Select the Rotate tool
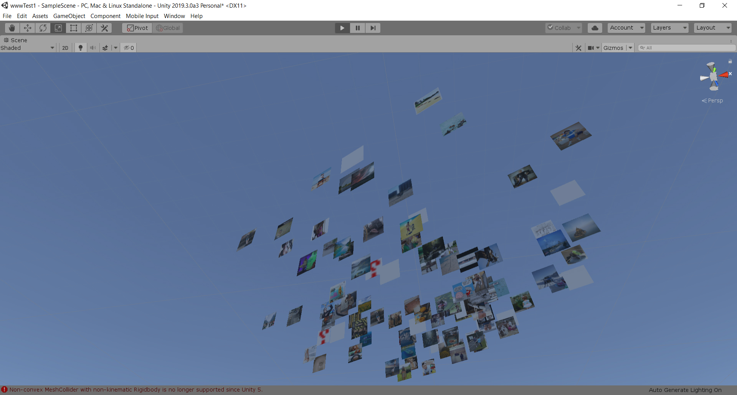 coord(43,28)
